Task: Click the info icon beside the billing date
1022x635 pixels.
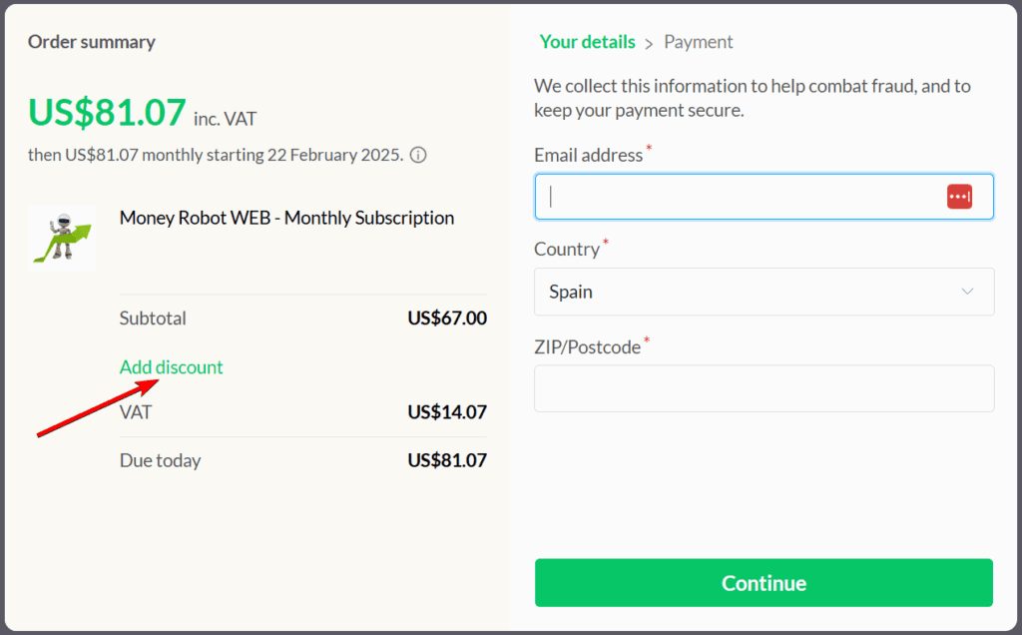Action: point(419,156)
